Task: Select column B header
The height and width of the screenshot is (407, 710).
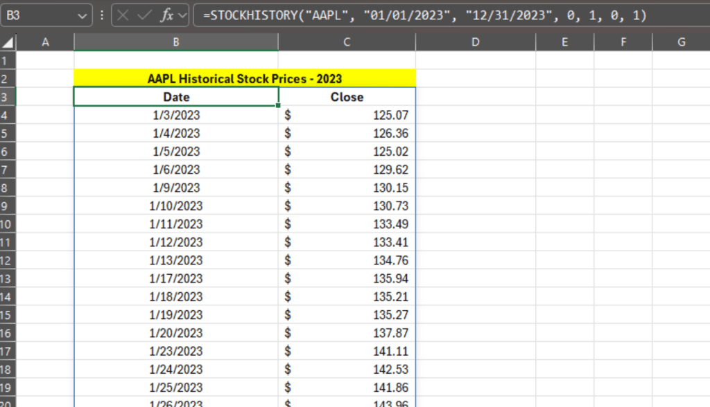Action: 176,42
